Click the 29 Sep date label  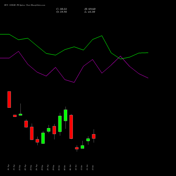pos(54,168)
